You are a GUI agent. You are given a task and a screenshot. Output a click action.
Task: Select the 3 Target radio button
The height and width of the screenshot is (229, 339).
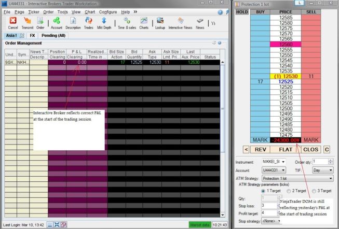(x=314, y=191)
